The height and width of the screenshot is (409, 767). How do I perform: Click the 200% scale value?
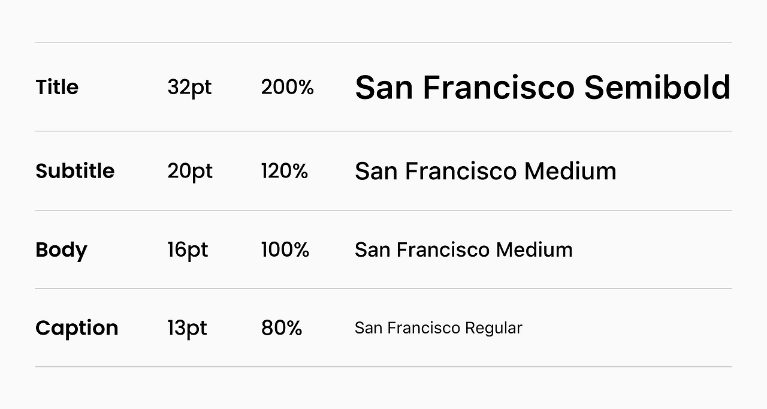coord(287,88)
